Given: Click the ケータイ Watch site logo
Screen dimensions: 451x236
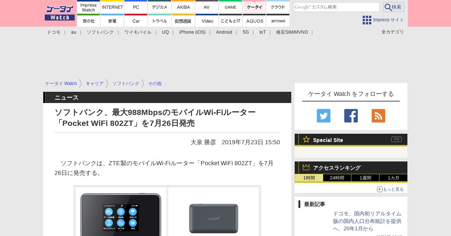Looking at the screenshot, I should [60, 13].
